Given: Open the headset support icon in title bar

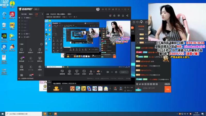Looking at the screenshot, I should [103, 9].
